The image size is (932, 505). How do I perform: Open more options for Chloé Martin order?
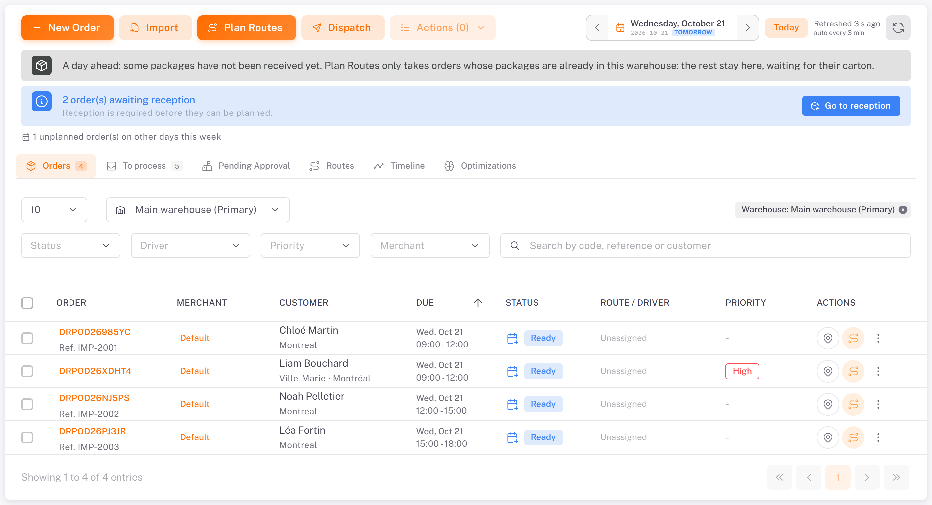(878, 338)
